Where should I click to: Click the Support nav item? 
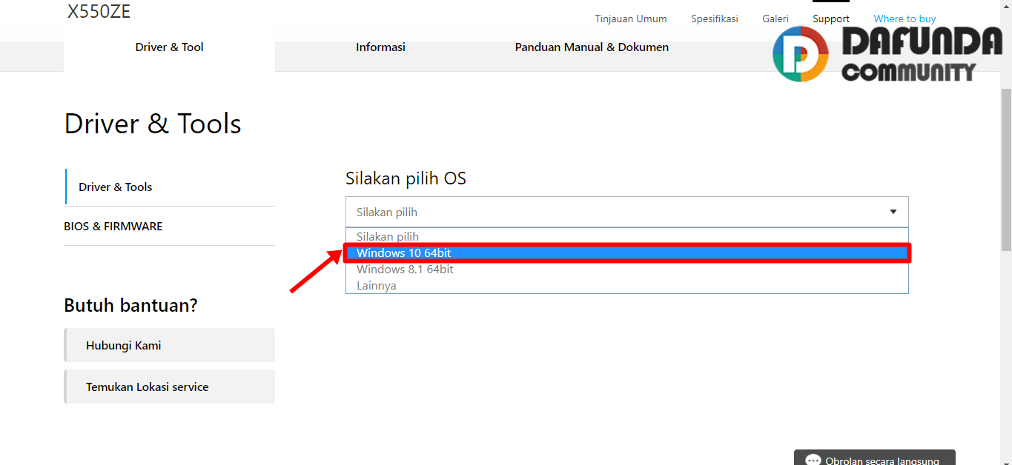click(830, 19)
